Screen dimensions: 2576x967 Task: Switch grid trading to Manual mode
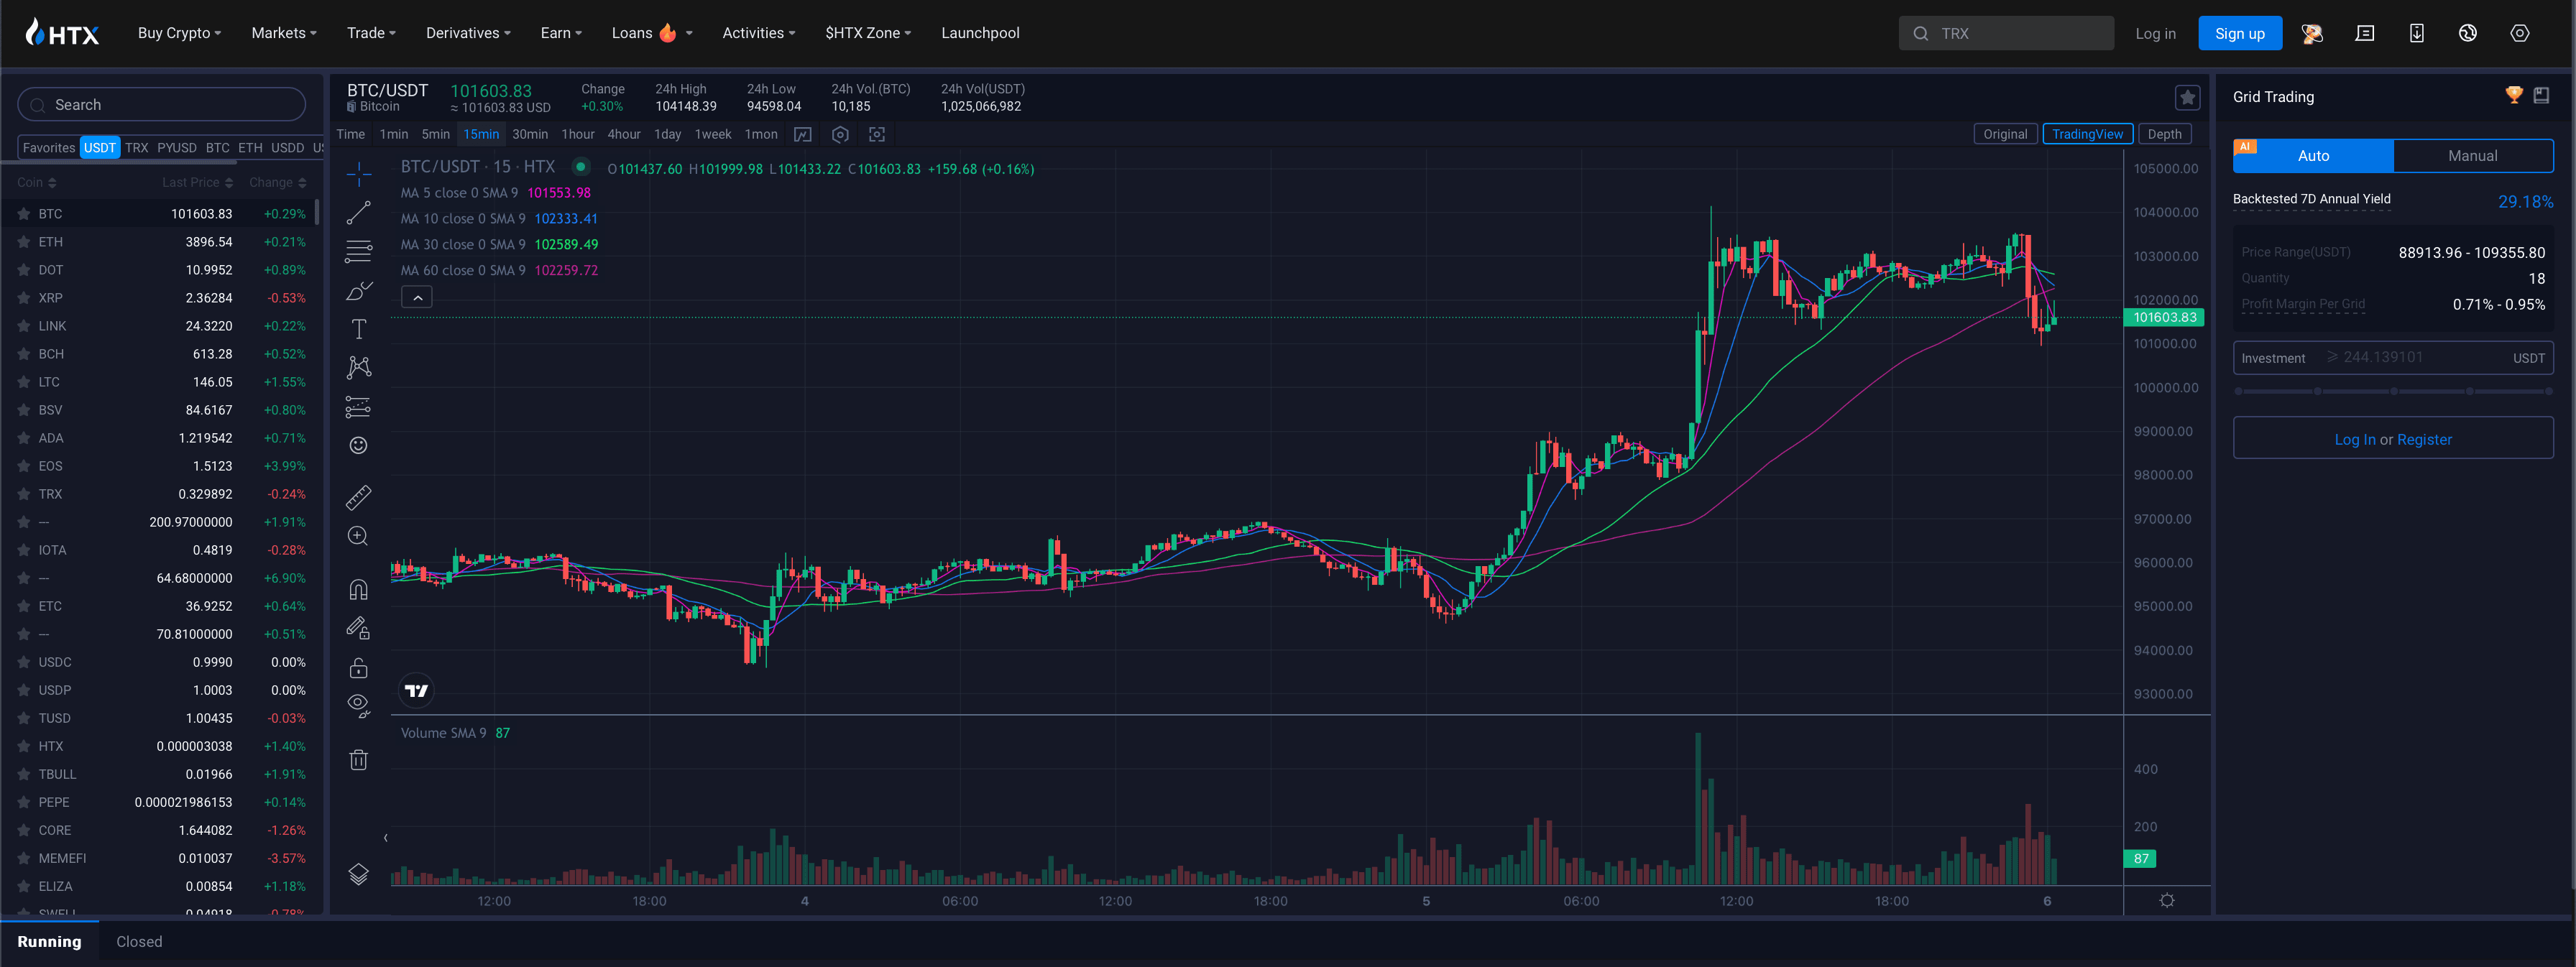tap(2472, 156)
